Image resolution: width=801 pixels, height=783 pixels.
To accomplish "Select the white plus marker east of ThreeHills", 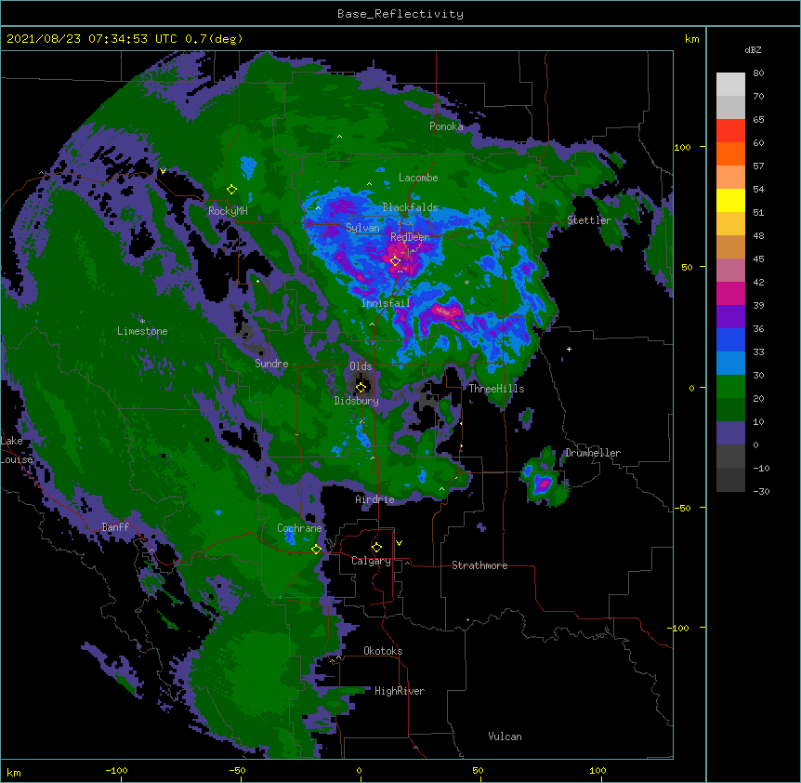I will coord(569,349).
